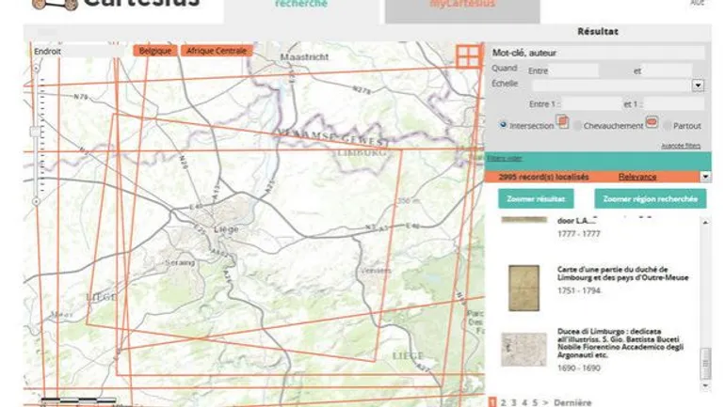
Task: Select the Partout radio button
Action: pos(667,125)
